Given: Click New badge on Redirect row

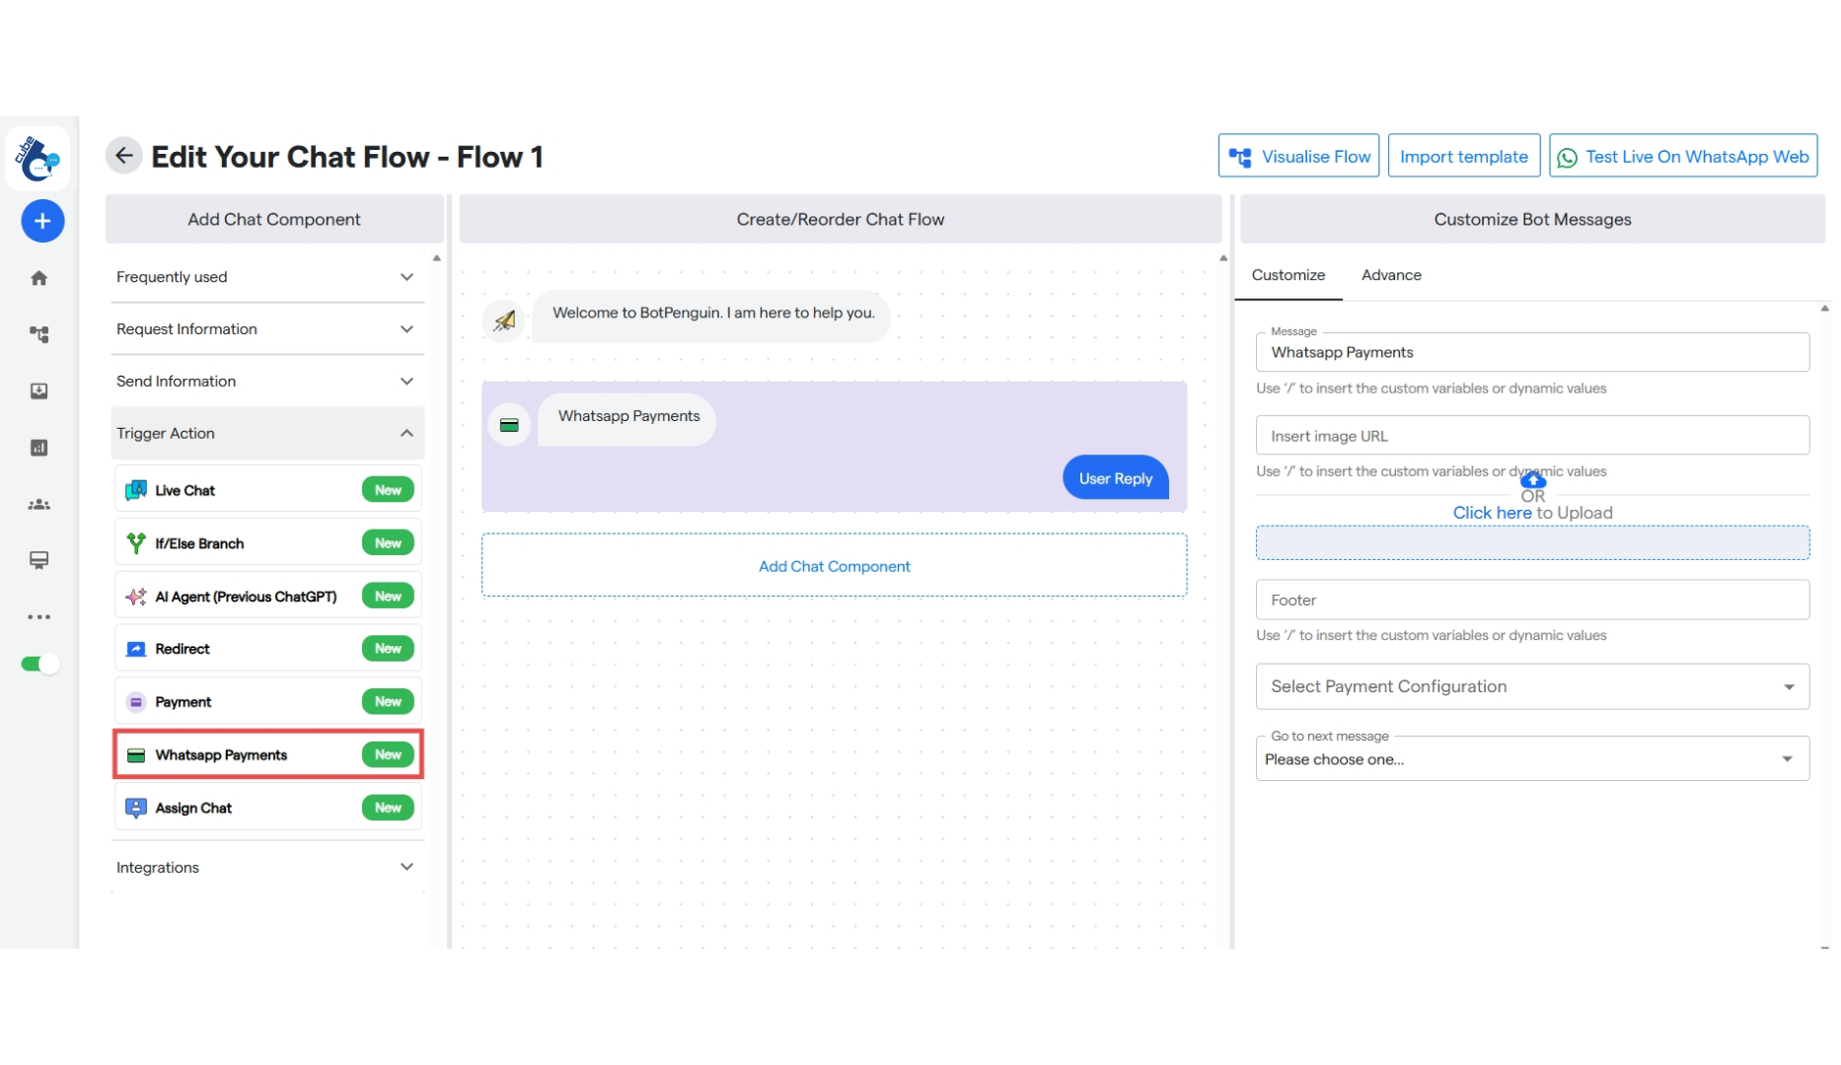Looking at the screenshot, I should coord(388,649).
